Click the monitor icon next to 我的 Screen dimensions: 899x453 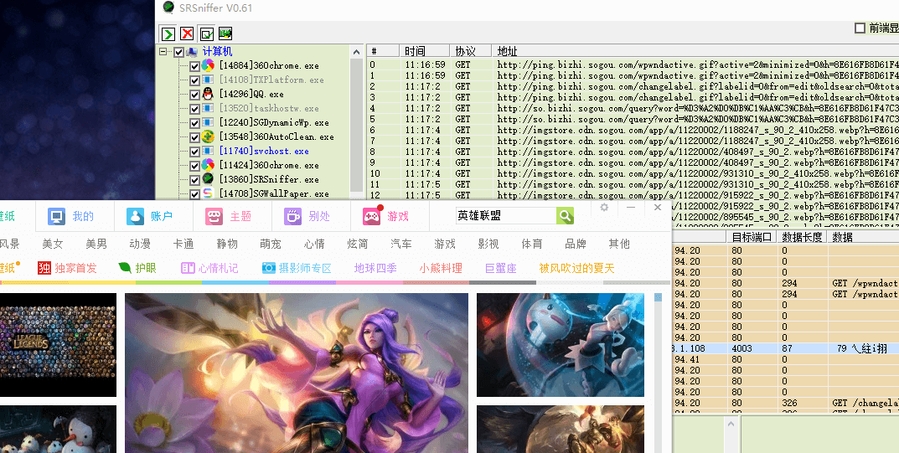(x=56, y=217)
